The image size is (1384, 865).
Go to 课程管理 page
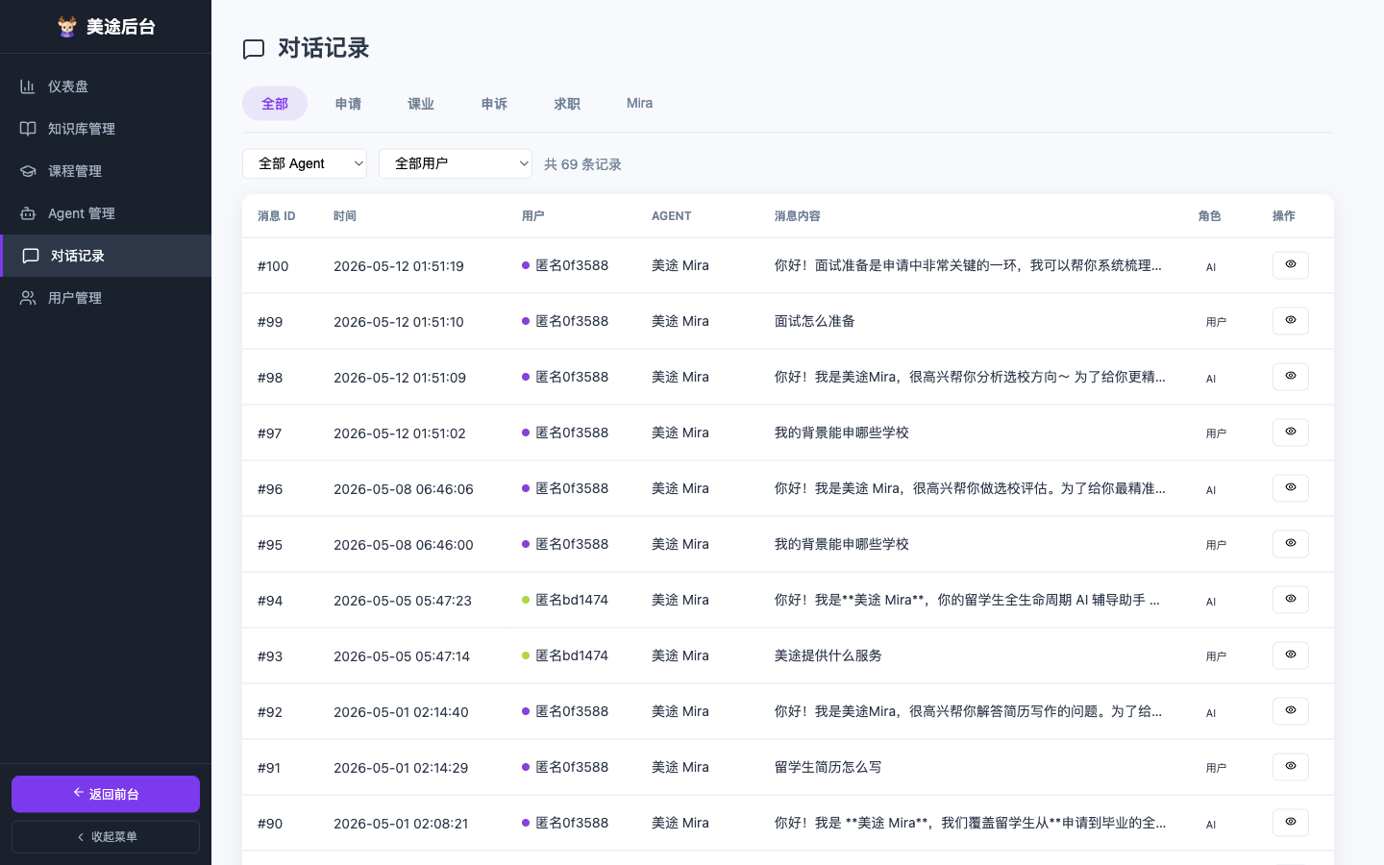(106, 171)
